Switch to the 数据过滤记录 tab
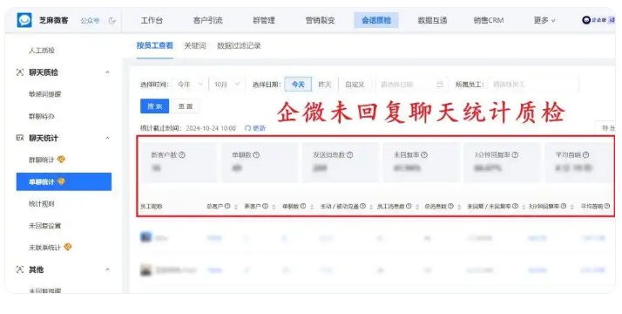This screenshot has width=622, height=314. click(239, 45)
